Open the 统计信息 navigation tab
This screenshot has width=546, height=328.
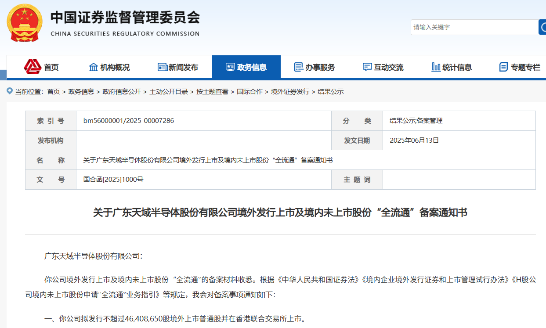pyautogui.click(x=452, y=67)
